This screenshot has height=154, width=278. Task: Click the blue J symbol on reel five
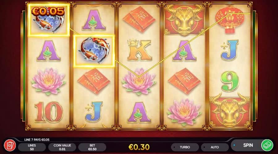[230, 50]
